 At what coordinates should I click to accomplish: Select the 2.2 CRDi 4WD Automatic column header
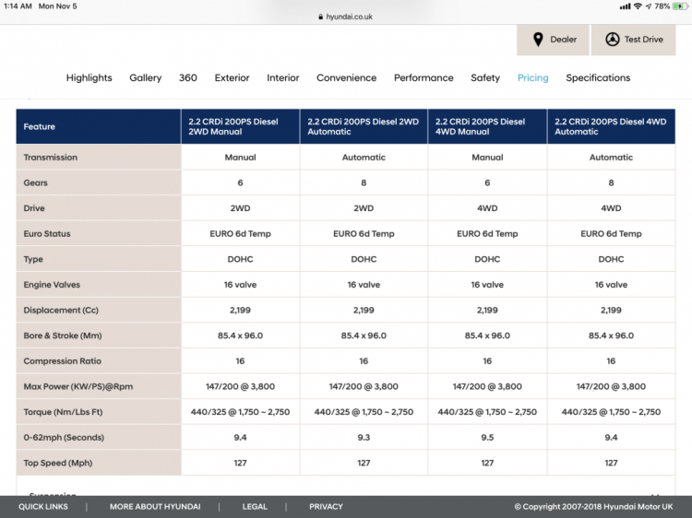pyautogui.click(x=611, y=126)
